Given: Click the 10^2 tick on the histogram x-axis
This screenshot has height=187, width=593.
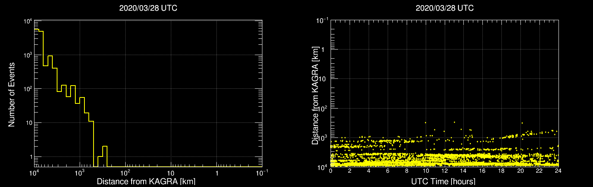Looking at the screenshot, I should 126,173.
